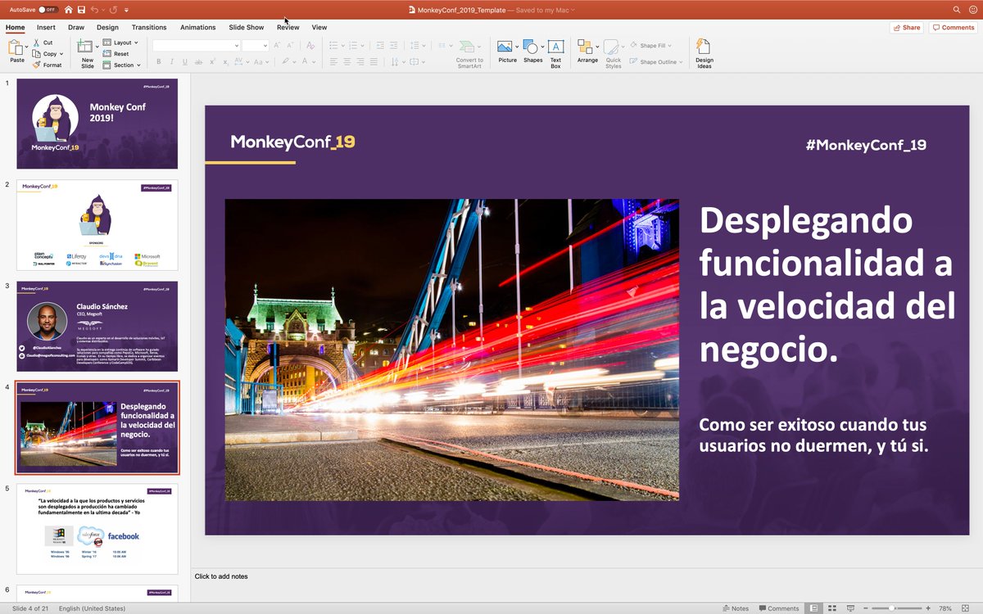Open the Shapes gallery dropdown
The image size is (983, 614).
coord(542,47)
